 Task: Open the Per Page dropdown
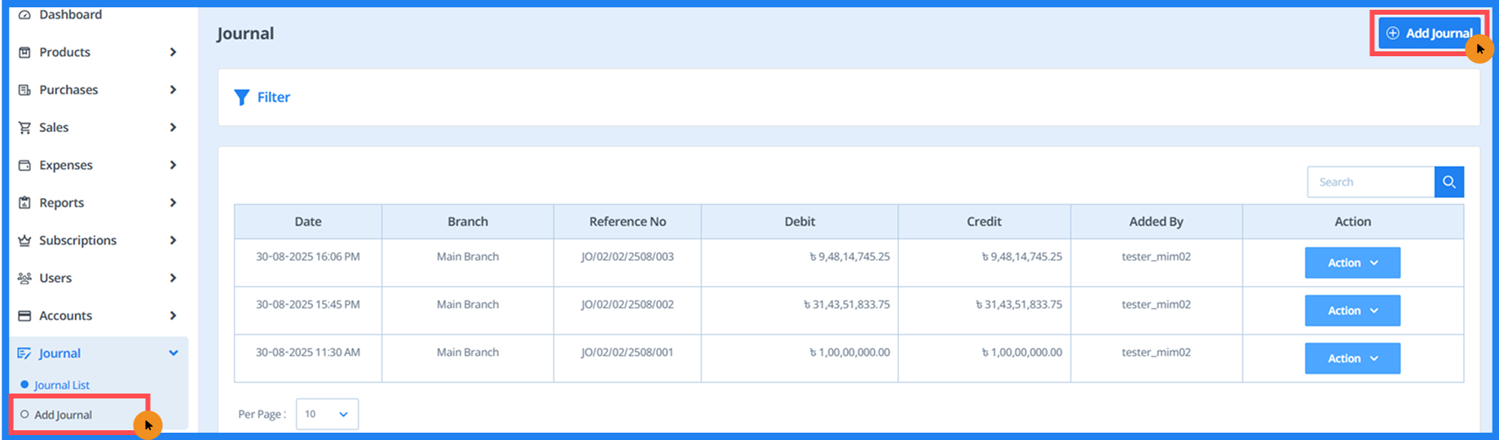(326, 414)
